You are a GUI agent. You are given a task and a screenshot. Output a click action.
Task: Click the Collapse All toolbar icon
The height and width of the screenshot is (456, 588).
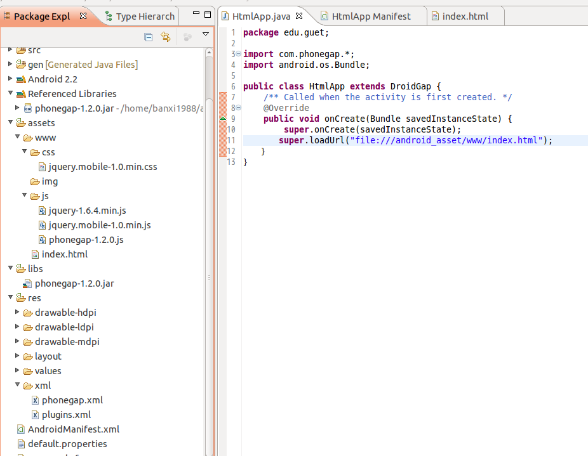point(148,37)
